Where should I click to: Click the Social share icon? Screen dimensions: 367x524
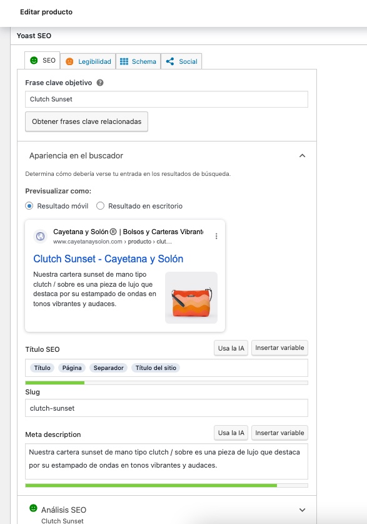(x=170, y=61)
